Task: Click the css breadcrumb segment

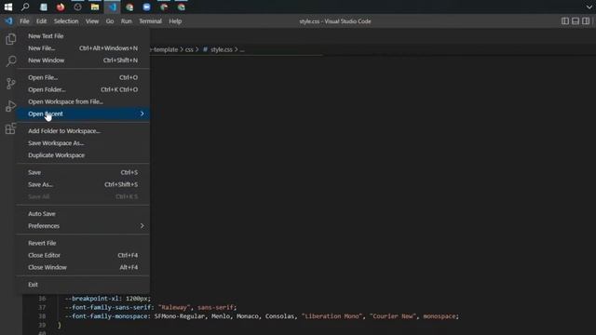Action: pyautogui.click(x=189, y=49)
